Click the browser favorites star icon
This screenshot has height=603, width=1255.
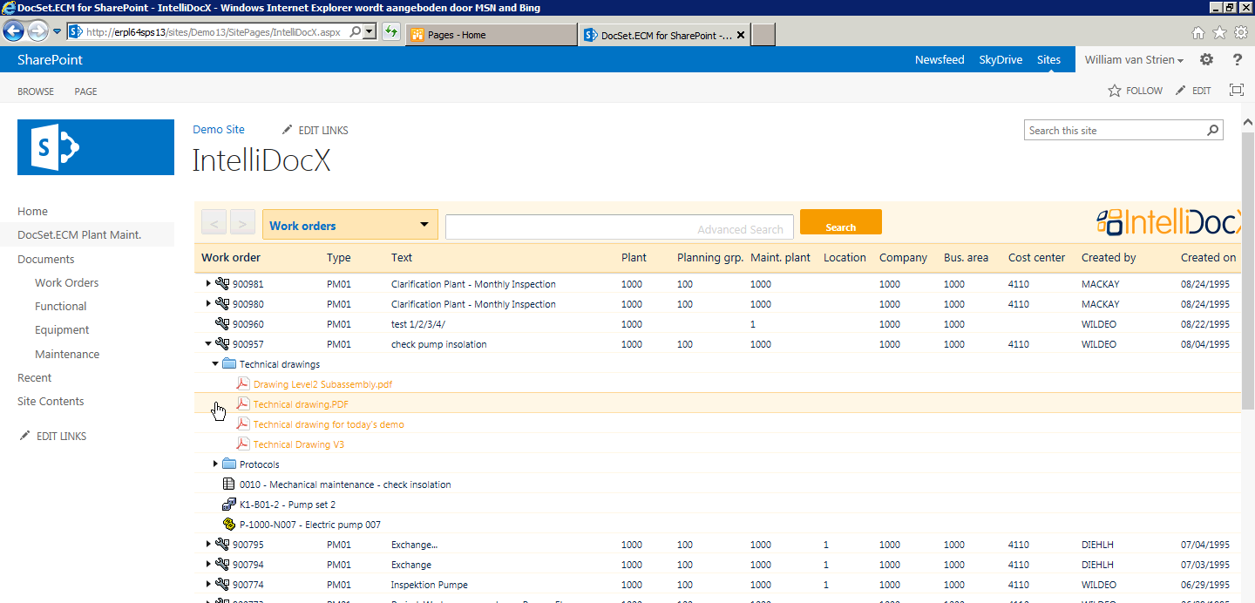click(x=1218, y=30)
